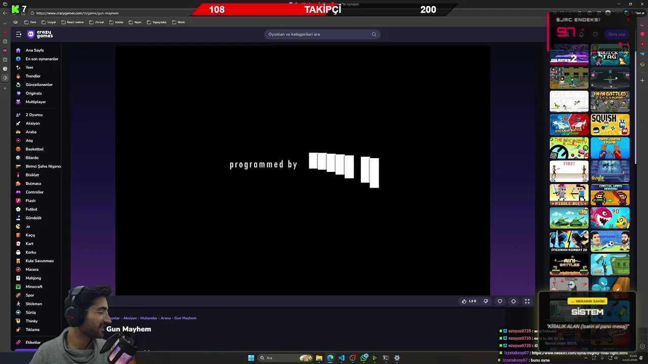Open the Quick Tag game thumbnail
Screen dimensions: 648x364
coord(610,55)
